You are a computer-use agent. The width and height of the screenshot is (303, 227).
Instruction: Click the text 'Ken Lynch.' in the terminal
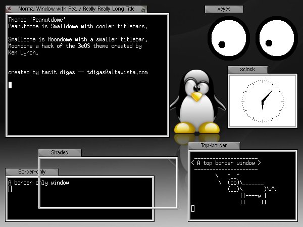point(23,52)
